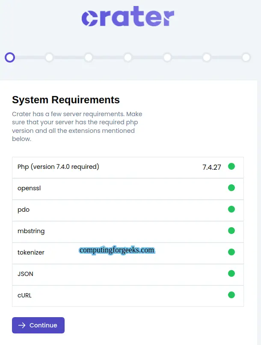Click the green status dot for tokenizer
The image size is (261, 345).
coord(231,252)
